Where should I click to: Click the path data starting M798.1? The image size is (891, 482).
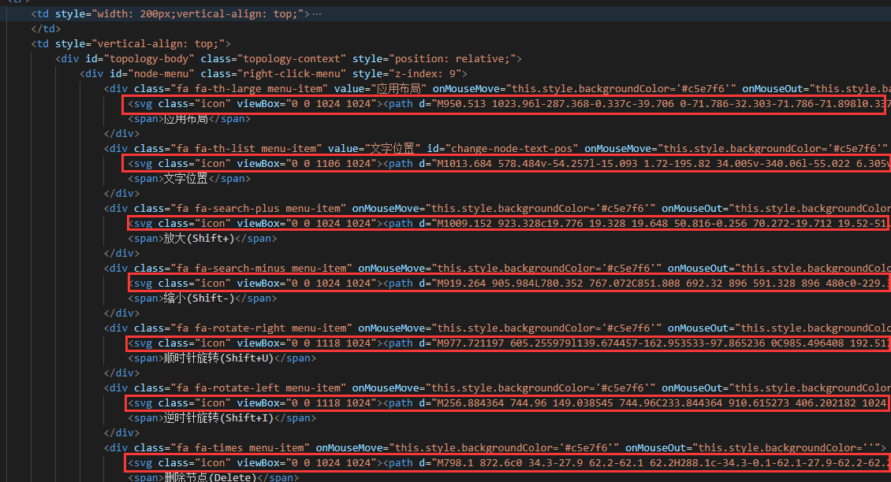[x=661, y=462]
